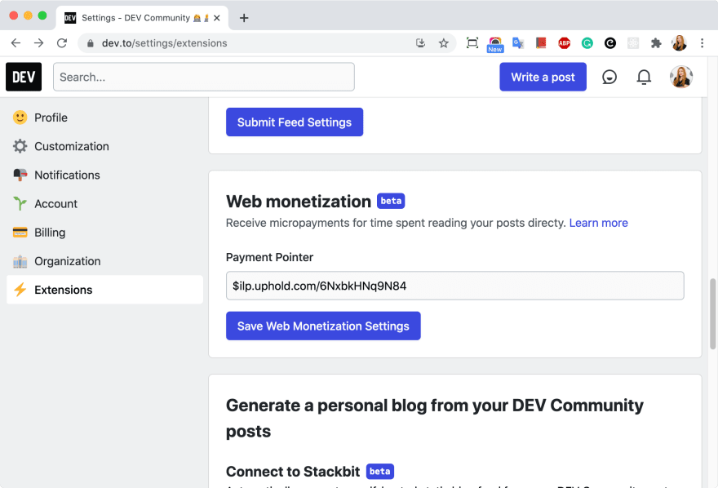The image size is (718, 488).
Task: Click the grayed-out extension icon
Action: click(633, 43)
